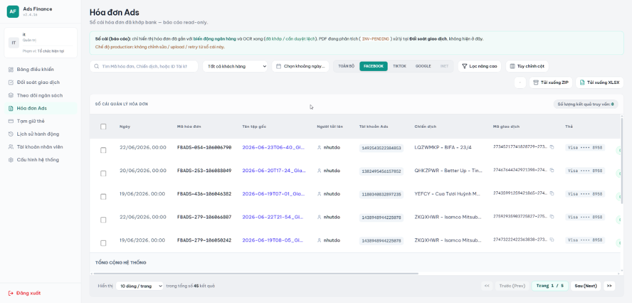Click the horizontal table scrollbar
This screenshot has width=632, height=303.
[x=255, y=273]
